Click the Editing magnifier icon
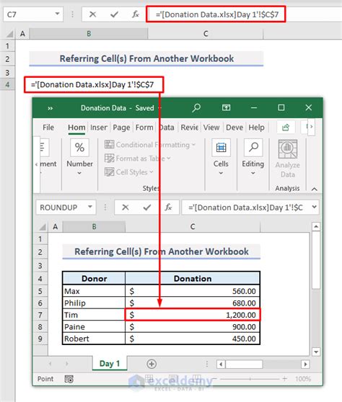 coord(253,148)
